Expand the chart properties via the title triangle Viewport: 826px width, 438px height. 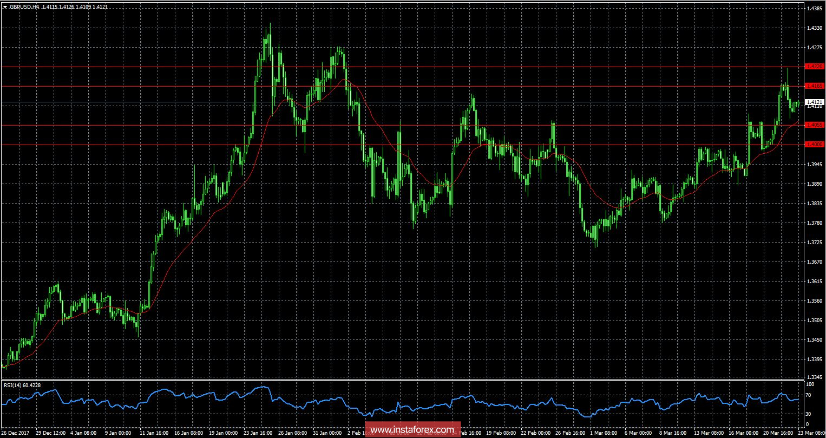click(x=5, y=6)
